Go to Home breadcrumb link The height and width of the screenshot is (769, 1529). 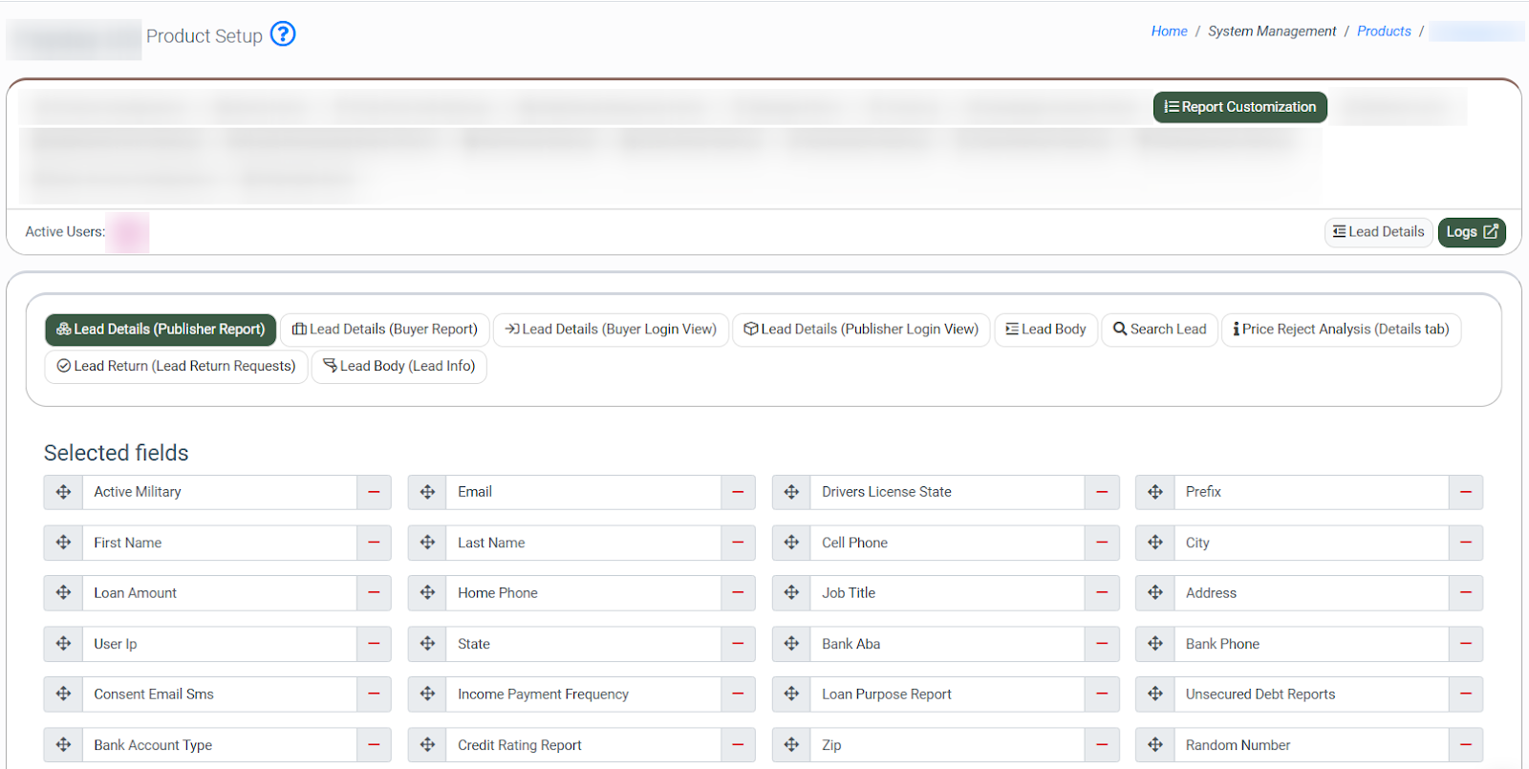point(1169,32)
